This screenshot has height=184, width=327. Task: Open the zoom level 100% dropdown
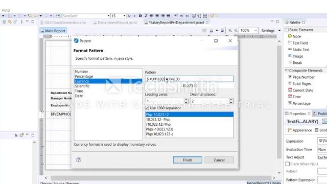(255, 31)
